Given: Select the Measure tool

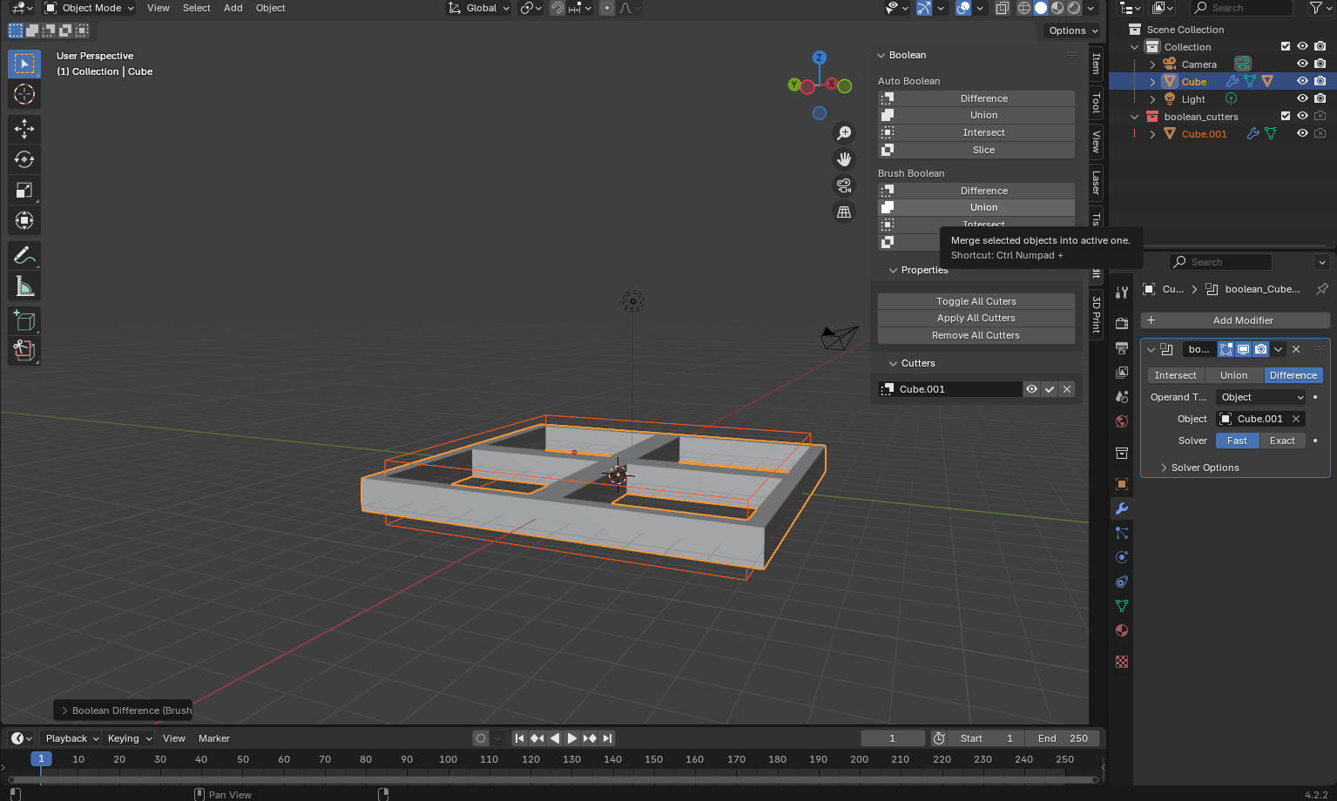Looking at the screenshot, I should pyautogui.click(x=24, y=286).
